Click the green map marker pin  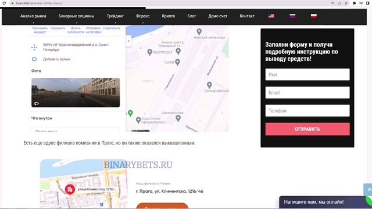130,113
